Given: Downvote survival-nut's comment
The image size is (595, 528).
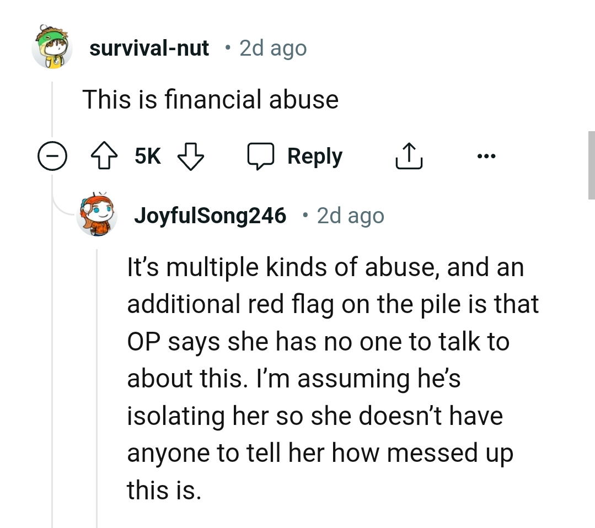Looking at the screenshot, I should pyautogui.click(x=190, y=155).
